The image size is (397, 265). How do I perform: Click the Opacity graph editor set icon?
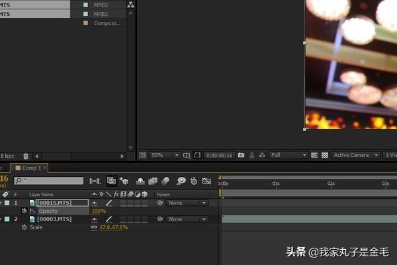pyautogui.click(x=32, y=211)
